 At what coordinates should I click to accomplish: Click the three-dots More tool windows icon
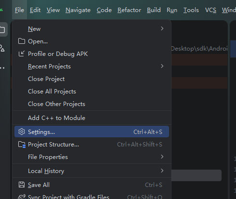[2, 68]
